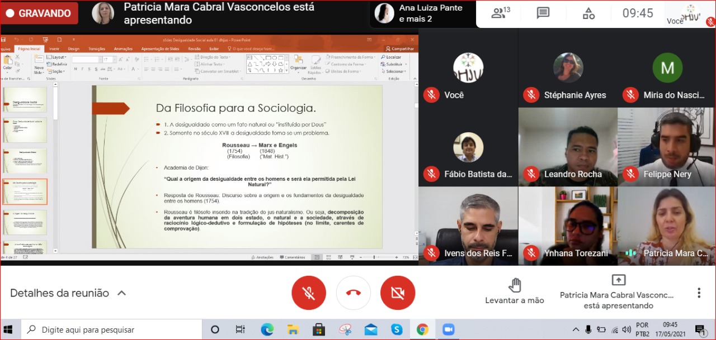This screenshot has width=716, height=340.
Task: Raise hand with Levantar a mão
Action: (x=514, y=291)
